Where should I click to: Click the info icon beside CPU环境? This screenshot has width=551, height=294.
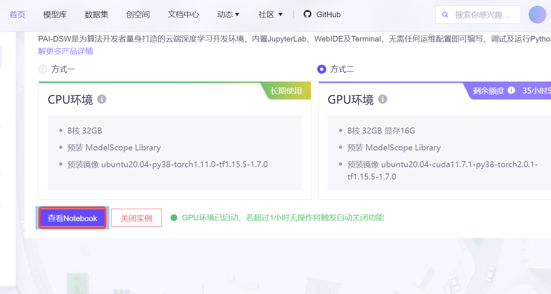click(102, 99)
